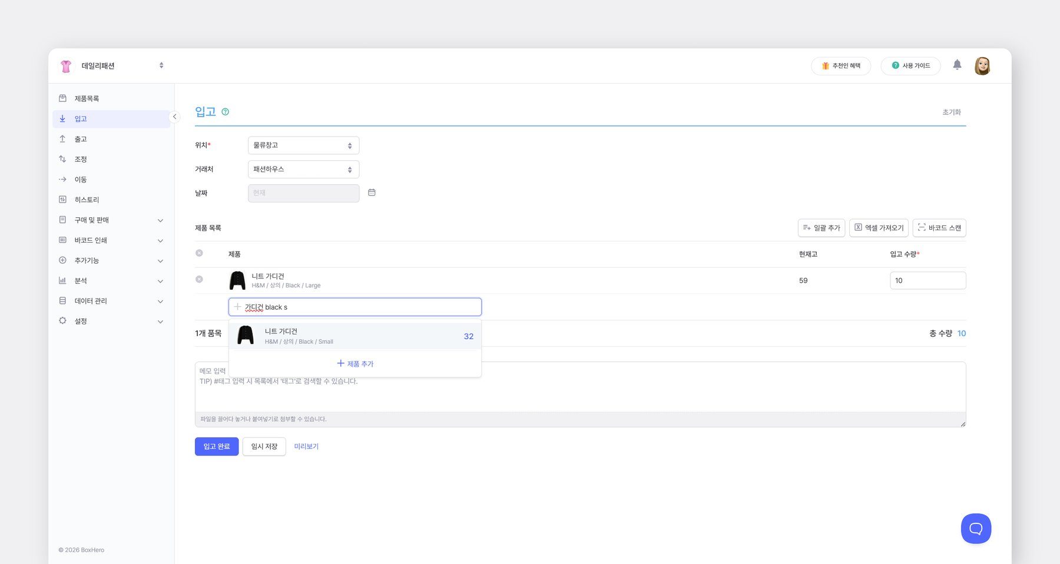The width and height of the screenshot is (1060, 564).
Task: Collapse the sidebar with the arrow button
Action: pos(174,117)
